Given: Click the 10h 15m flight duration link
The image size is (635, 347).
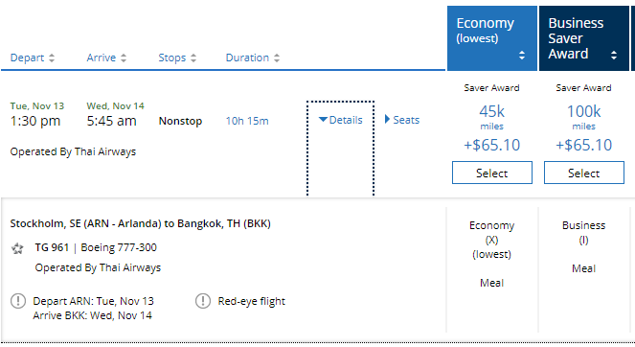Looking at the screenshot, I should [247, 121].
